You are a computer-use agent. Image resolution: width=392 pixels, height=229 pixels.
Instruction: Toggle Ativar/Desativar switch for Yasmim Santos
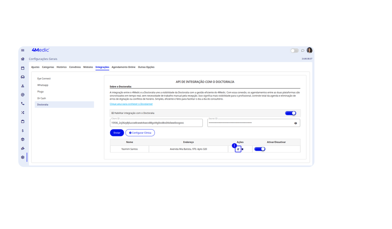tap(260, 149)
